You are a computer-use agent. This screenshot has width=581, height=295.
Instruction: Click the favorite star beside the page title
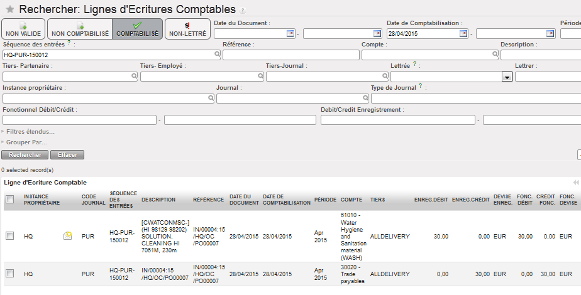coord(10,10)
